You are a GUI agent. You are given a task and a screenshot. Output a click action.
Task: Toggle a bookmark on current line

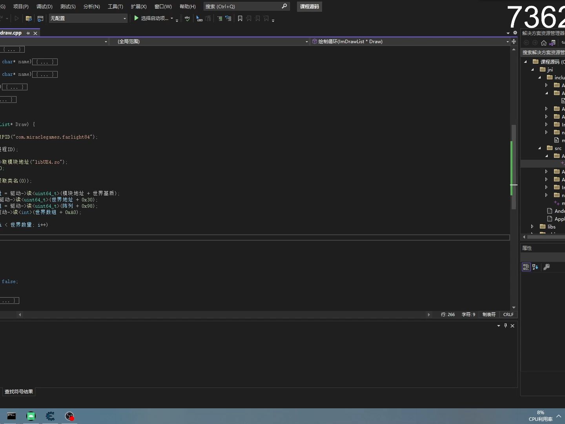(240, 18)
